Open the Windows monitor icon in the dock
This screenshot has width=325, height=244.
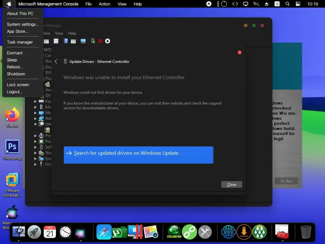pos(135,232)
